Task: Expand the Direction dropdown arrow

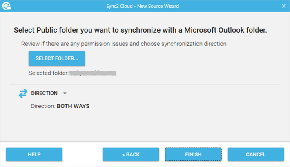Action: point(65,94)
